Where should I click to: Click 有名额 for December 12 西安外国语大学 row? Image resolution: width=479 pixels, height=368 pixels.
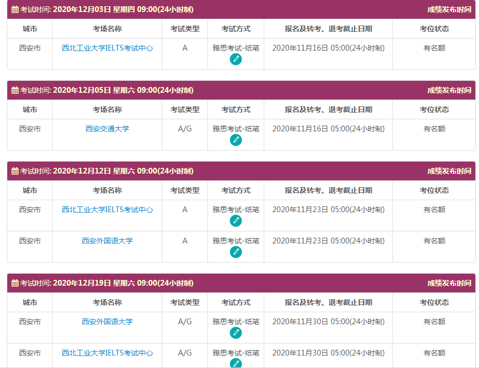(x=434, y=241)
